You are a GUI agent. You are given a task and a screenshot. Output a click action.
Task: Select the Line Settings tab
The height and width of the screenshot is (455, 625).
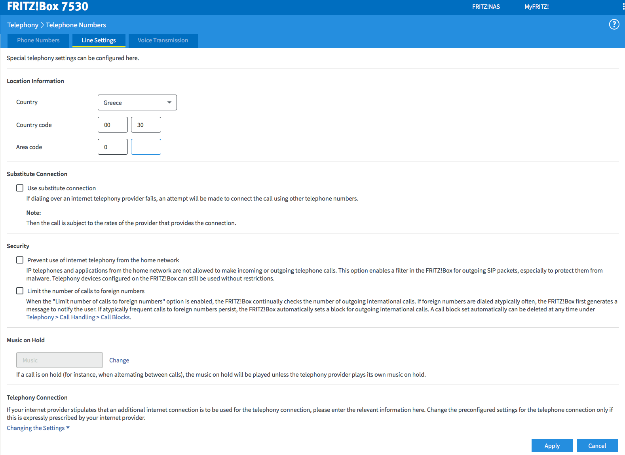click(x=99, y=40)
